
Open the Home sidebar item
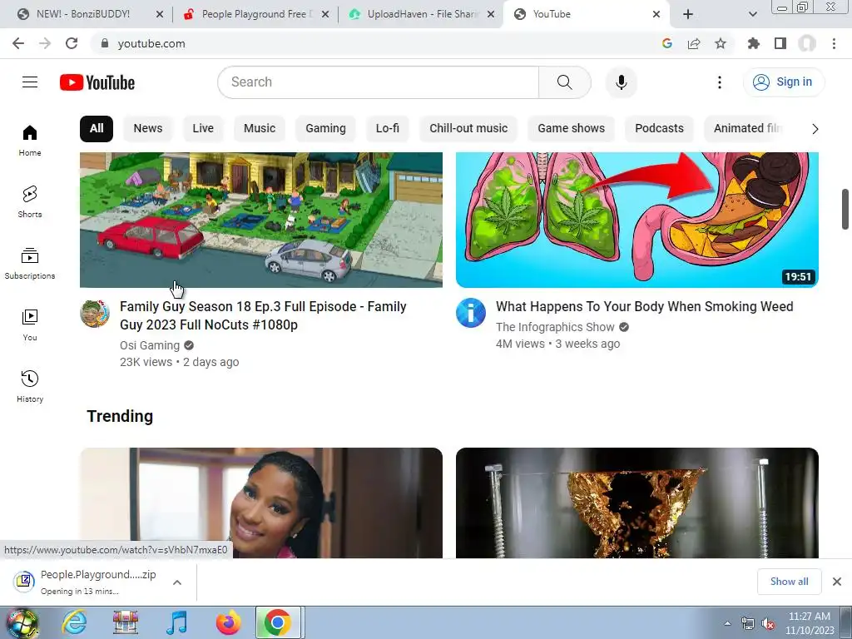pyautogui.click(x=30, y=141)
